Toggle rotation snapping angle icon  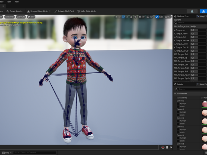point(147,17)
